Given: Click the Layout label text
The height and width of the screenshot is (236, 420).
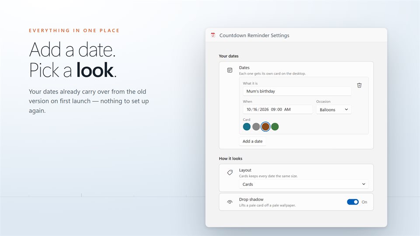Looking at the screenshot, I should pos(245,170).
